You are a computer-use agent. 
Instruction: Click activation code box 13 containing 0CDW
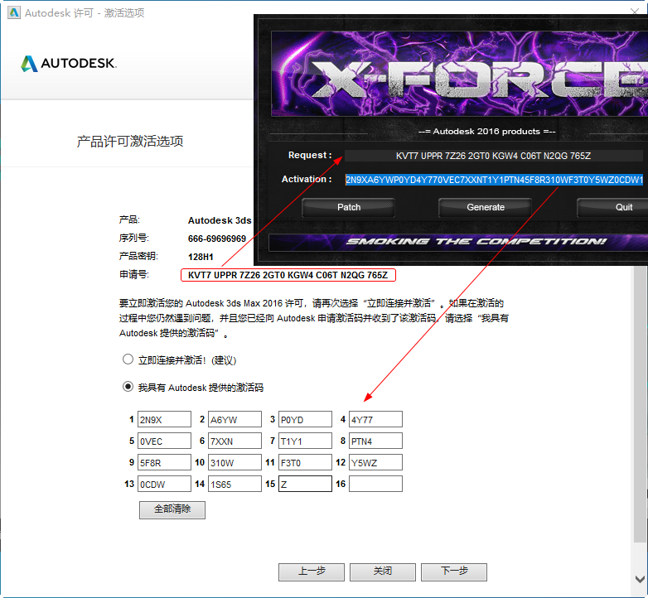pyautogui.click(x=164, y=484)
